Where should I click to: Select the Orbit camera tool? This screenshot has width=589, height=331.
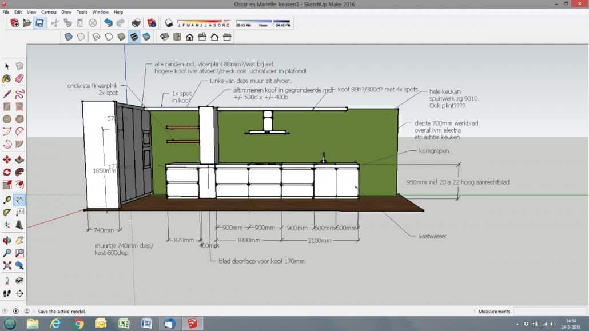click(x=7, y=241)
